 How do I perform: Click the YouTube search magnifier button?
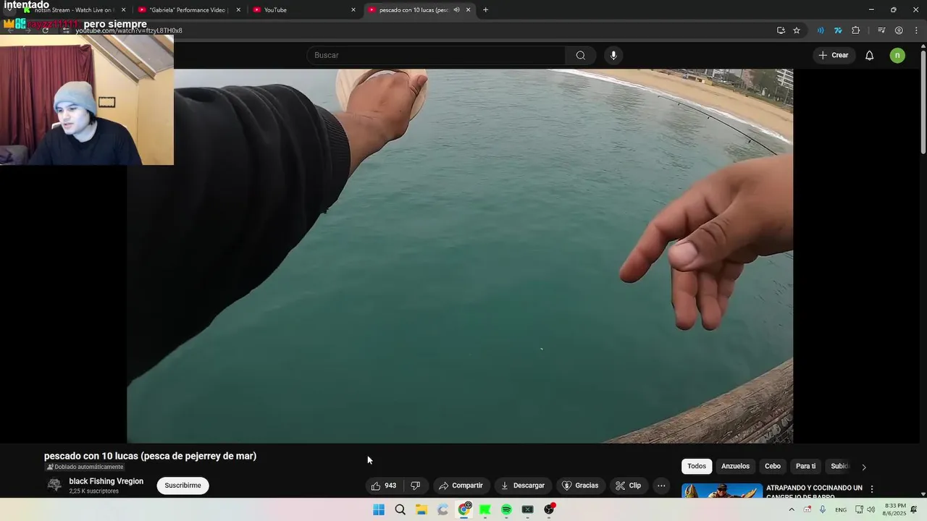point(580,55)
